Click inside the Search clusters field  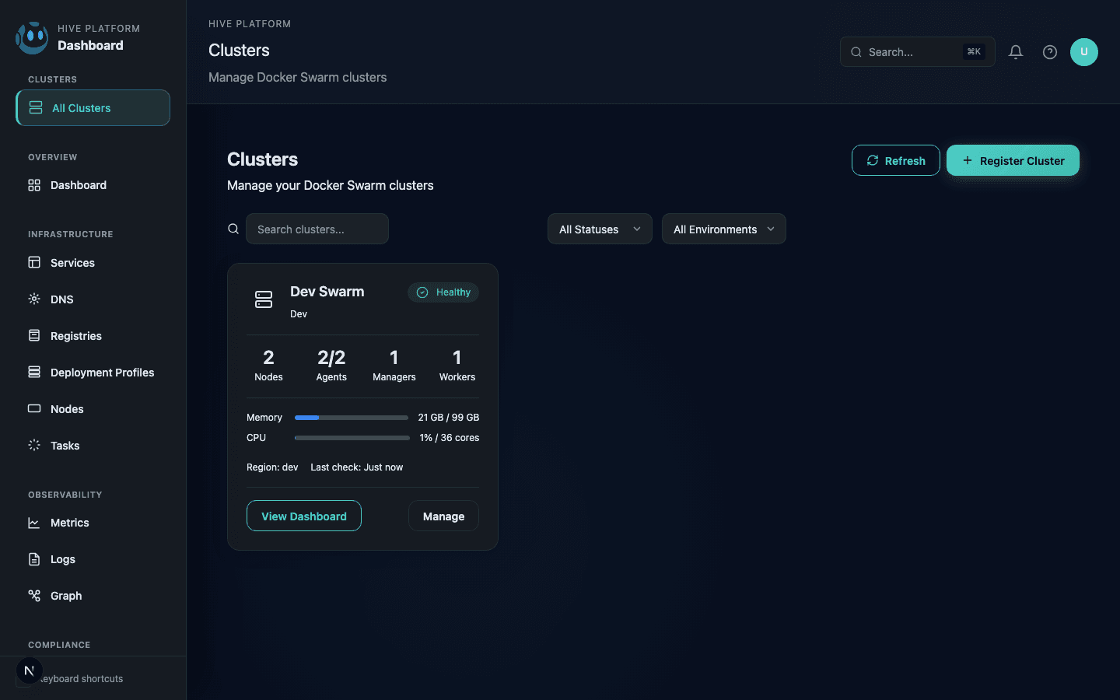[317, 229]
